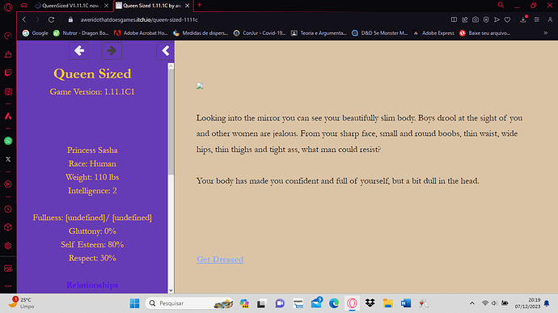Open File Explorer folder in the taskbar
The height and width of the screenshot is (313, 558).
[388, 303]
